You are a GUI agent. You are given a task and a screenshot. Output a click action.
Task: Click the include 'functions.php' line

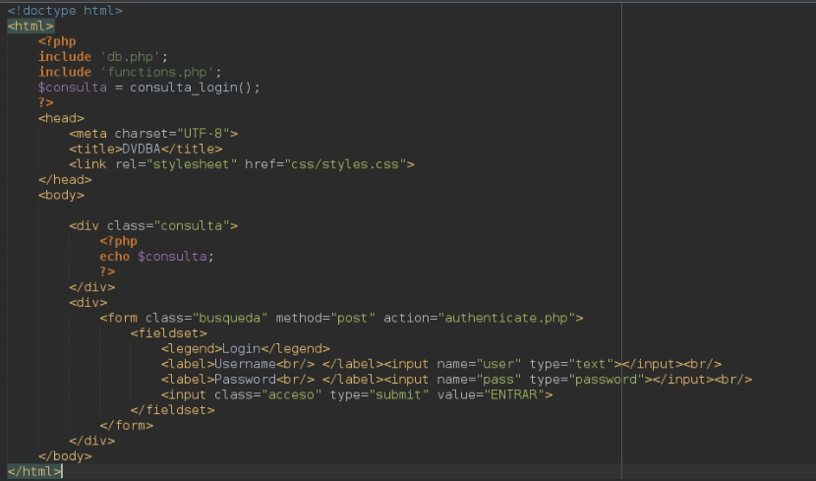130,72
